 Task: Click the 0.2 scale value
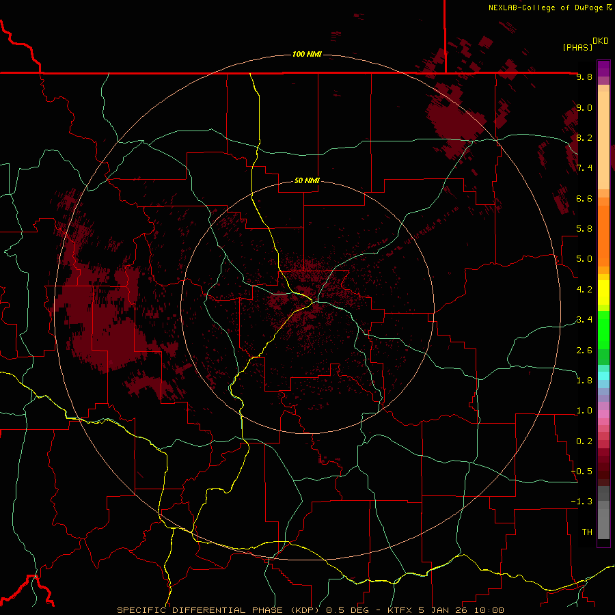pyautogui.click(x=584, y=441)
